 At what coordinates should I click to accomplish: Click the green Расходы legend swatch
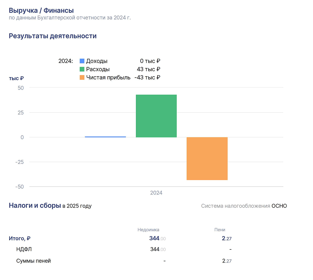click(82, 69)
